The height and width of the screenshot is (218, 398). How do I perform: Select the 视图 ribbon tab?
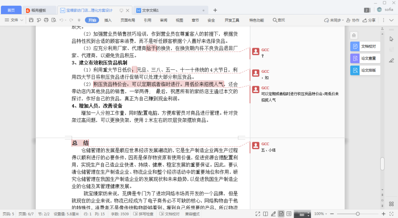[x=180, y=20]
